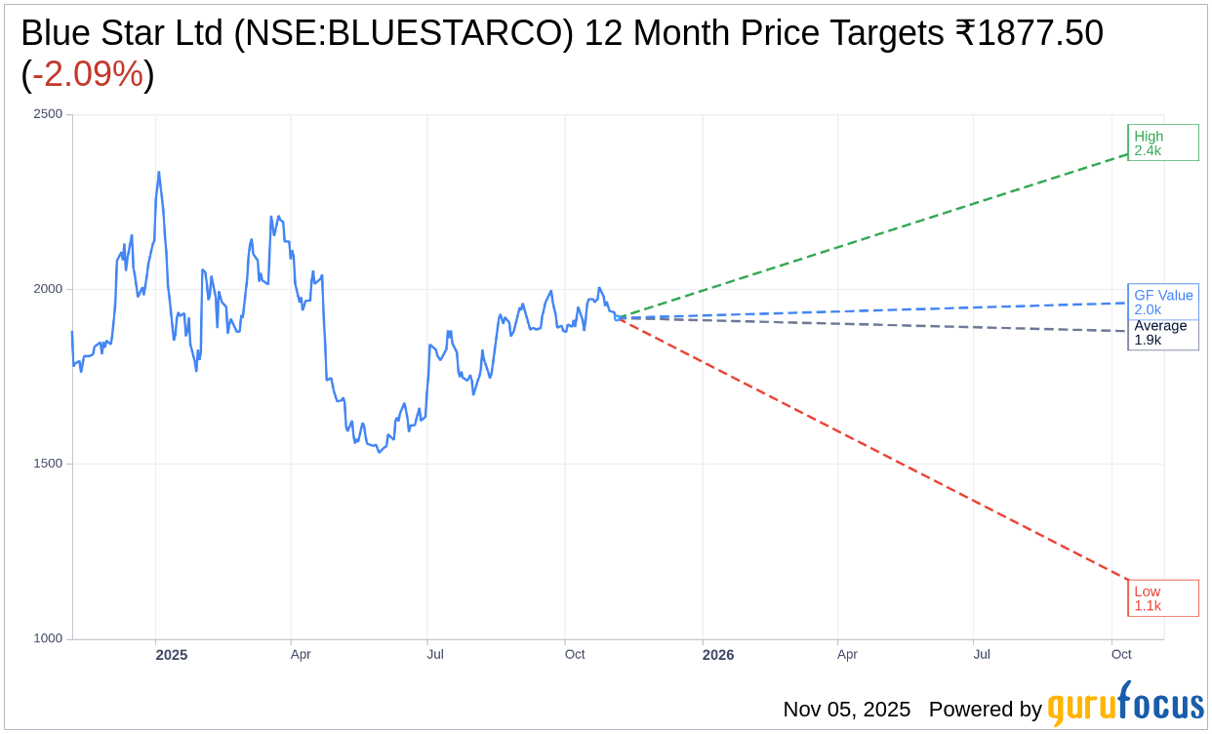The image size is (1212, 734).
Task: Click the Average 1.9k label box
Action: tap(1162, 334)
